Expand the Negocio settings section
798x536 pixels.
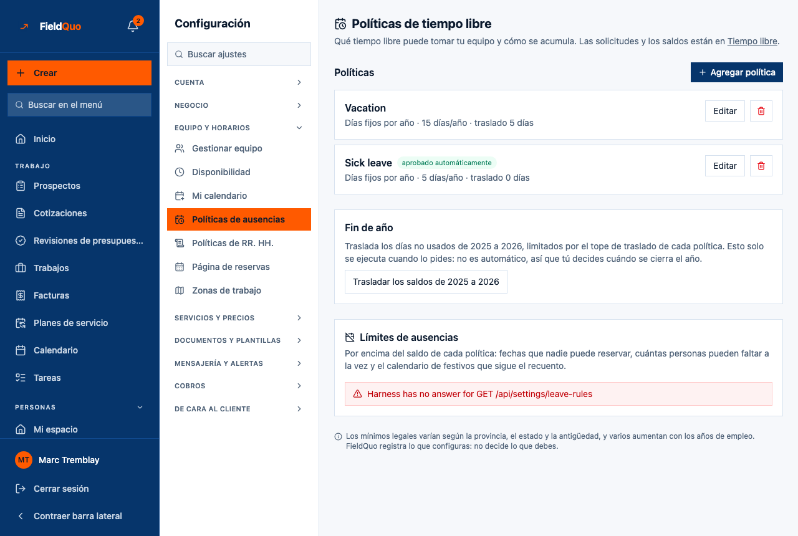[239, 105]
